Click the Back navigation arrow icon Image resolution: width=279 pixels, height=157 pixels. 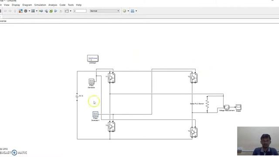pos(5,11)
